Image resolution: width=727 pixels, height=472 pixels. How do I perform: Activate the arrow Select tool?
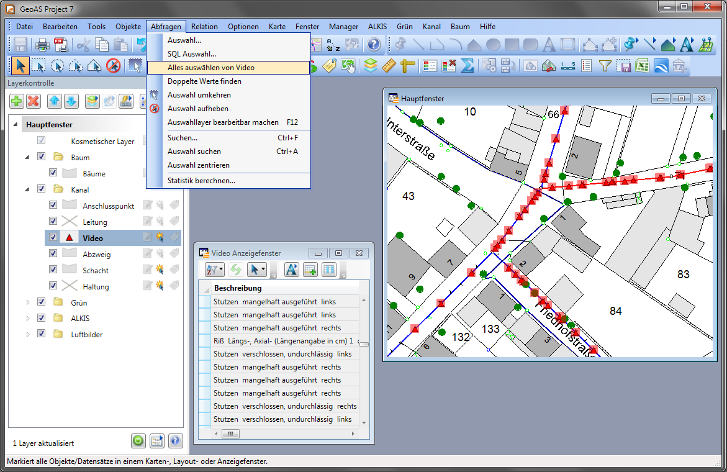coord(20,66)
